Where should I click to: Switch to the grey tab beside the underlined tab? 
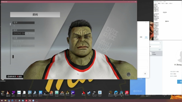click(x=141, y=37)
